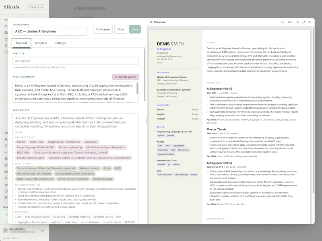The height and width of the screenshot is (241, 322).
Task: Click the NLP keyword tag
Action: 118,217
